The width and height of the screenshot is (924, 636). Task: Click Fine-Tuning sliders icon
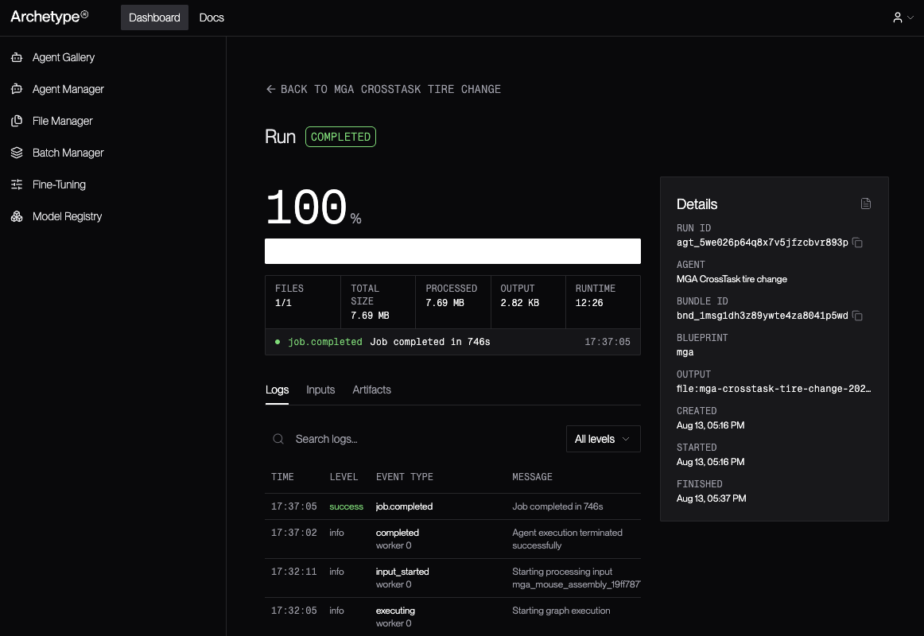(17, 184)
